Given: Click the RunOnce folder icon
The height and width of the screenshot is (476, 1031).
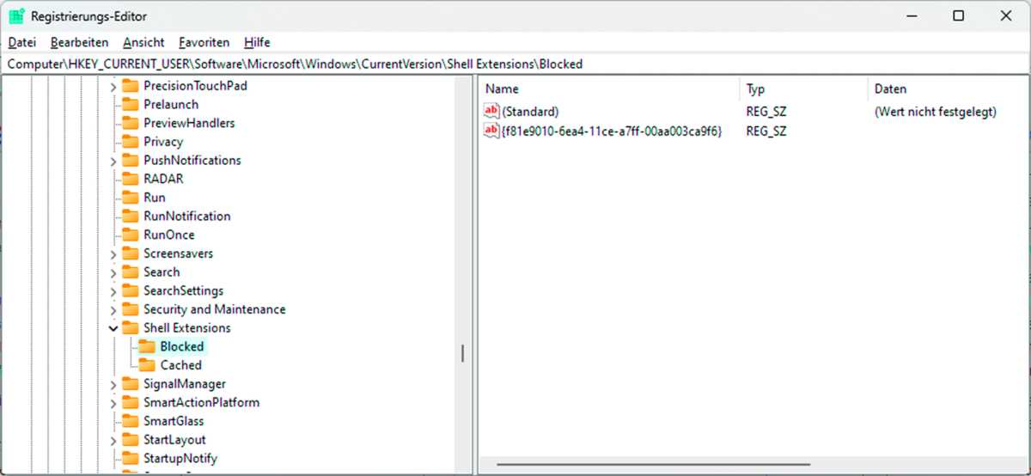Looking at the screenshot, I should click(130, 235).
